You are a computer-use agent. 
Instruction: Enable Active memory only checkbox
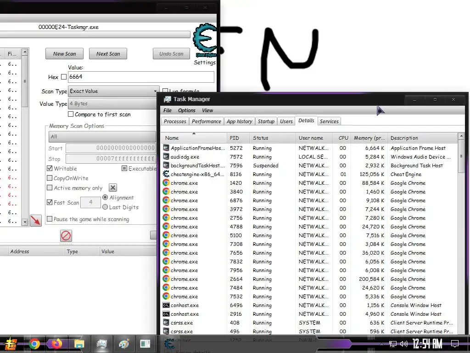(50, 188)
